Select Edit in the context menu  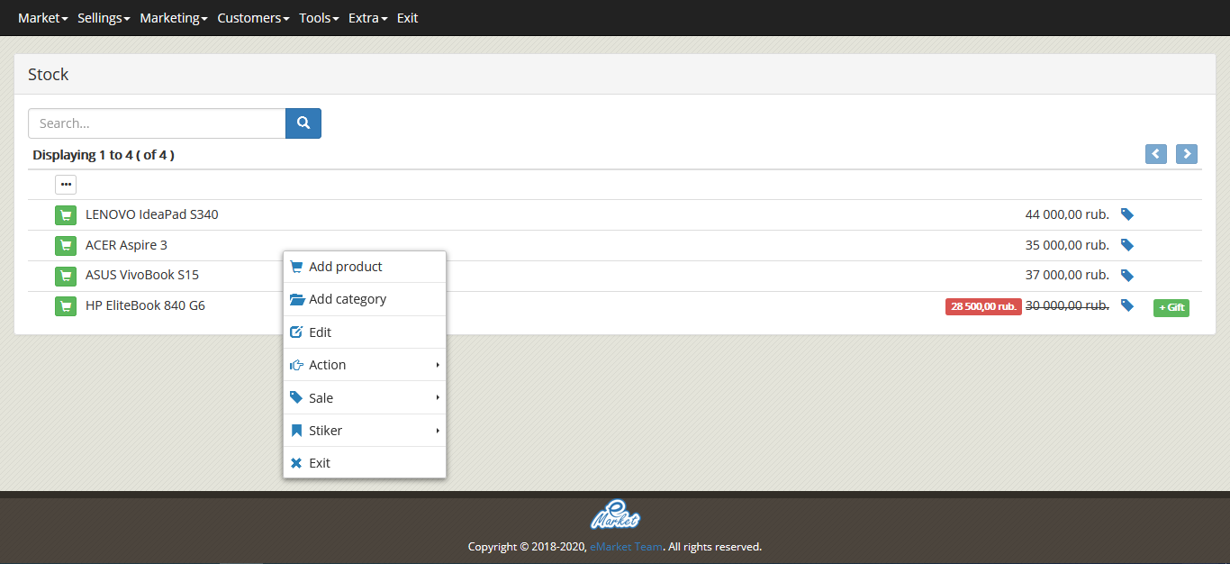pyautogui.click(x=365, y=332)
